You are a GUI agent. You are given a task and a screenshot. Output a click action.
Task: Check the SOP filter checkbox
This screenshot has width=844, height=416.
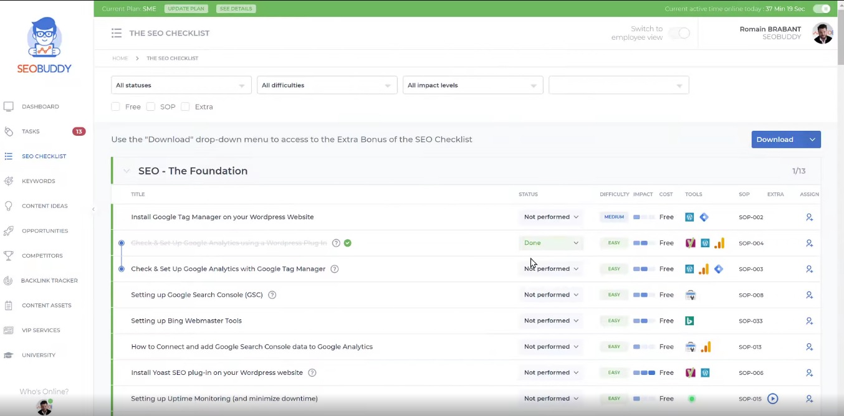(150, 106)
